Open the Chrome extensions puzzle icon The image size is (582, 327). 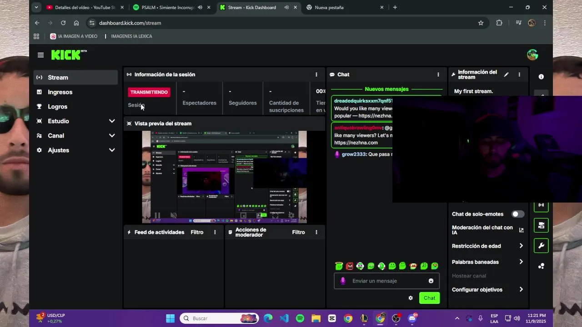499,23
